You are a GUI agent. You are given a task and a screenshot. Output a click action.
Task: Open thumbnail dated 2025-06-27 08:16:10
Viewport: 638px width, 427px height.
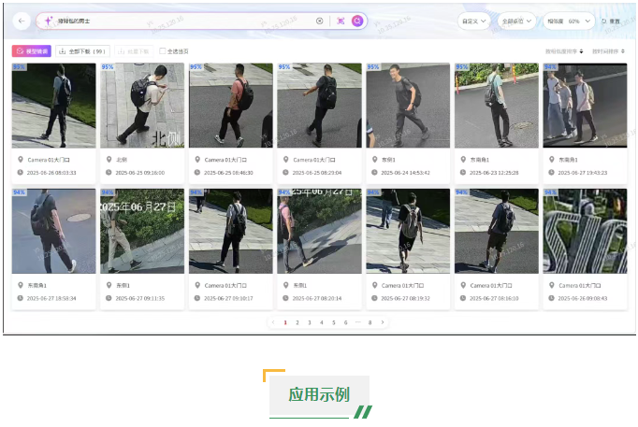coord(497,231)
